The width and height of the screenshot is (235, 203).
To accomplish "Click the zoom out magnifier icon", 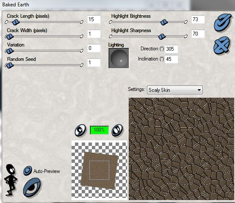I will tap(80, 130).
